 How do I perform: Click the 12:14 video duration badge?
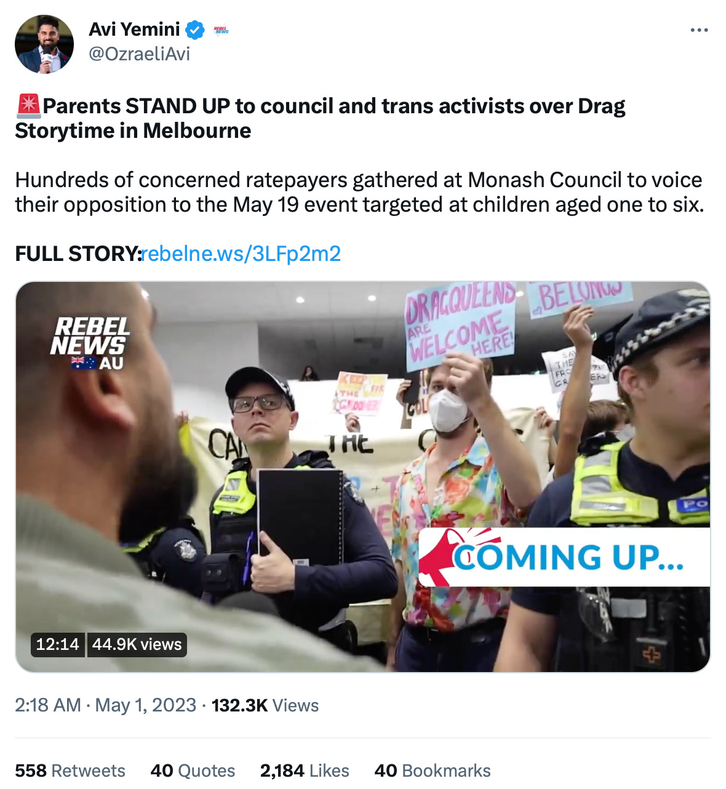pos(58,644)
